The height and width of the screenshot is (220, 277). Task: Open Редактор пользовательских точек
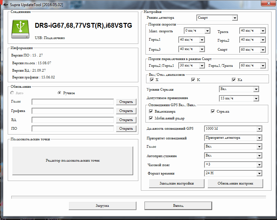(x=73, y=161)
